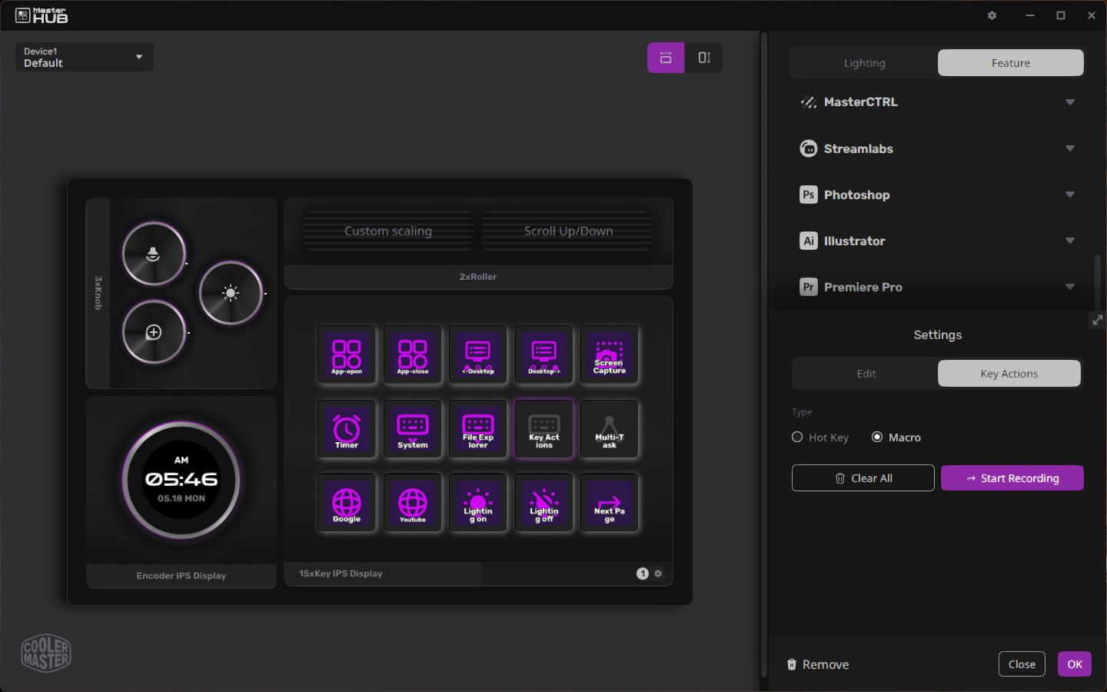Open the Device1 Default profile dropdown
This screenshot has width=1107, height=692.
point(85,58)
